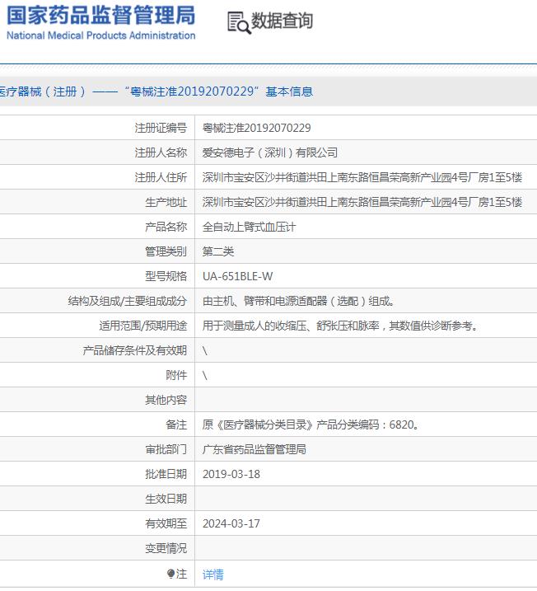Click the 审批部门 label
537x591 pixels.
[x=166, y=449]
